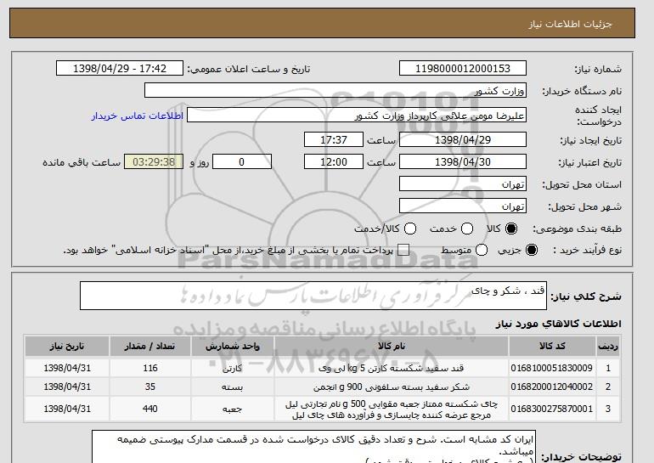The height and width of the screenshot is (463, 654).
Task: Click the remaining time countdown 03:29:38
Action: [154, 162]
